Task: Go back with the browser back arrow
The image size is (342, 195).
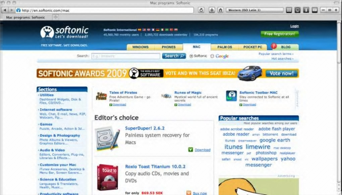Action: tap(5, 10)
